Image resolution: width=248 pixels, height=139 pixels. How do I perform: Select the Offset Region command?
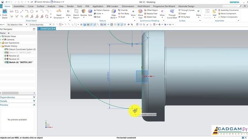click(151, 10)
